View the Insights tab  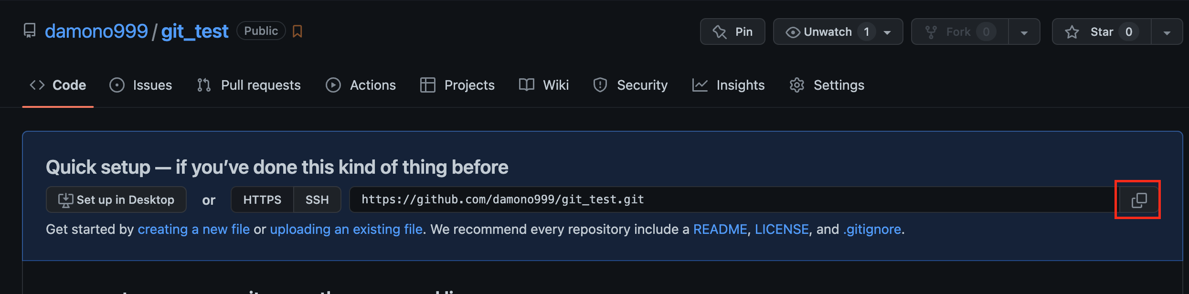[729, 85]
